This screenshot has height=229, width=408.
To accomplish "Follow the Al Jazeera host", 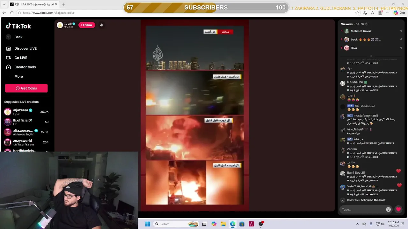I will coord(87,25).
